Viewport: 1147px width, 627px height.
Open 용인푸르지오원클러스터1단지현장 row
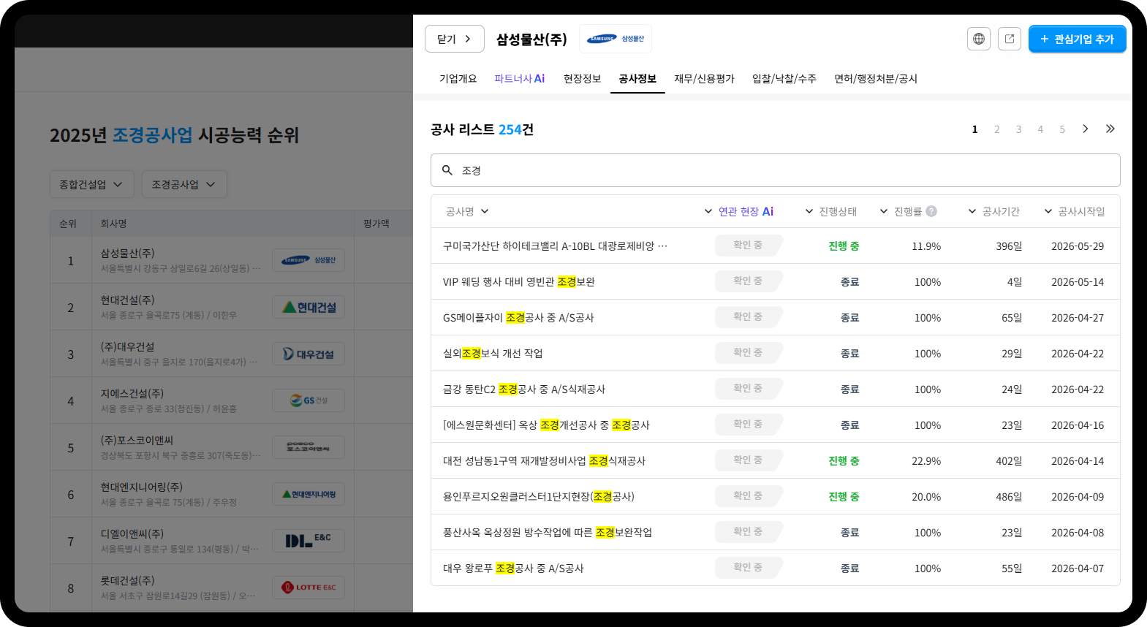click(x=776, y=497)
